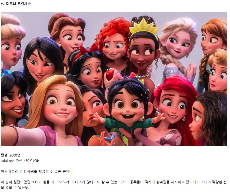Click the curly dark-haired girl in the bottom-right corner
Image resolution: width=230 pixels, height=194 pixels.
point(209,117)
